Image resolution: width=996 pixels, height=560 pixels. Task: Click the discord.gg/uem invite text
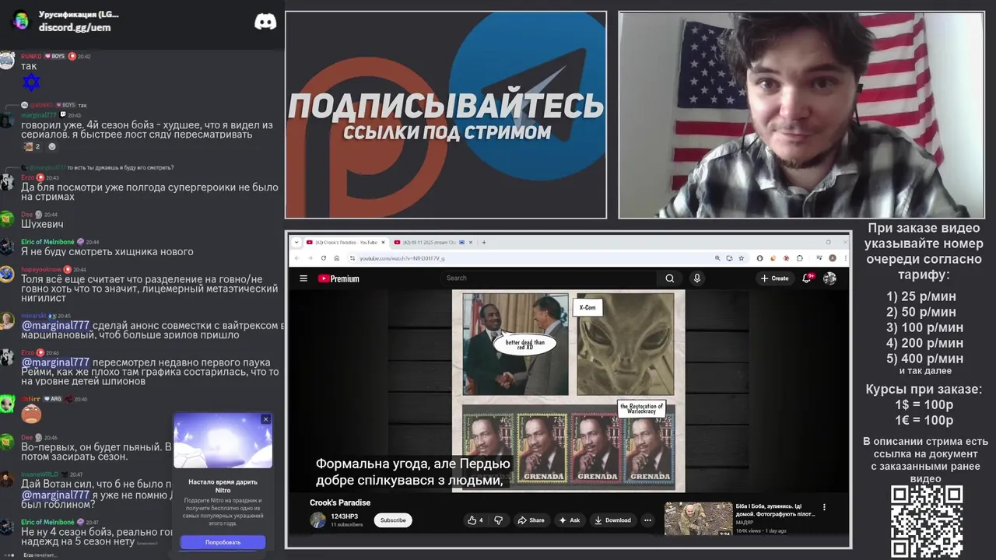(75, 27)
